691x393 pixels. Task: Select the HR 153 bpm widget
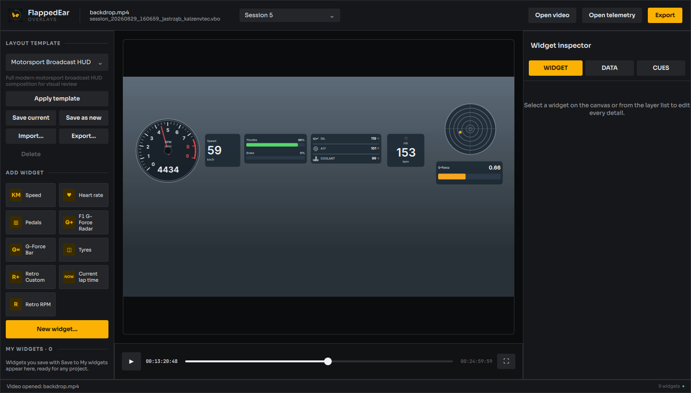406,150
